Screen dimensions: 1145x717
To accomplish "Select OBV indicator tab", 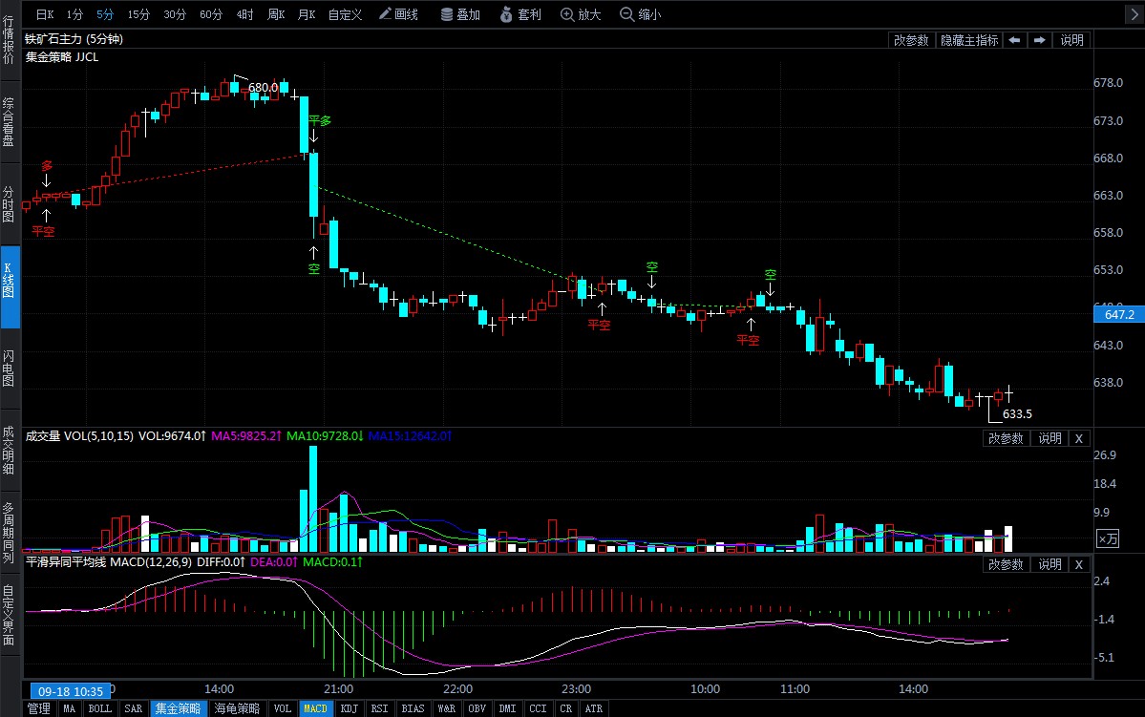I will point(477,709).
